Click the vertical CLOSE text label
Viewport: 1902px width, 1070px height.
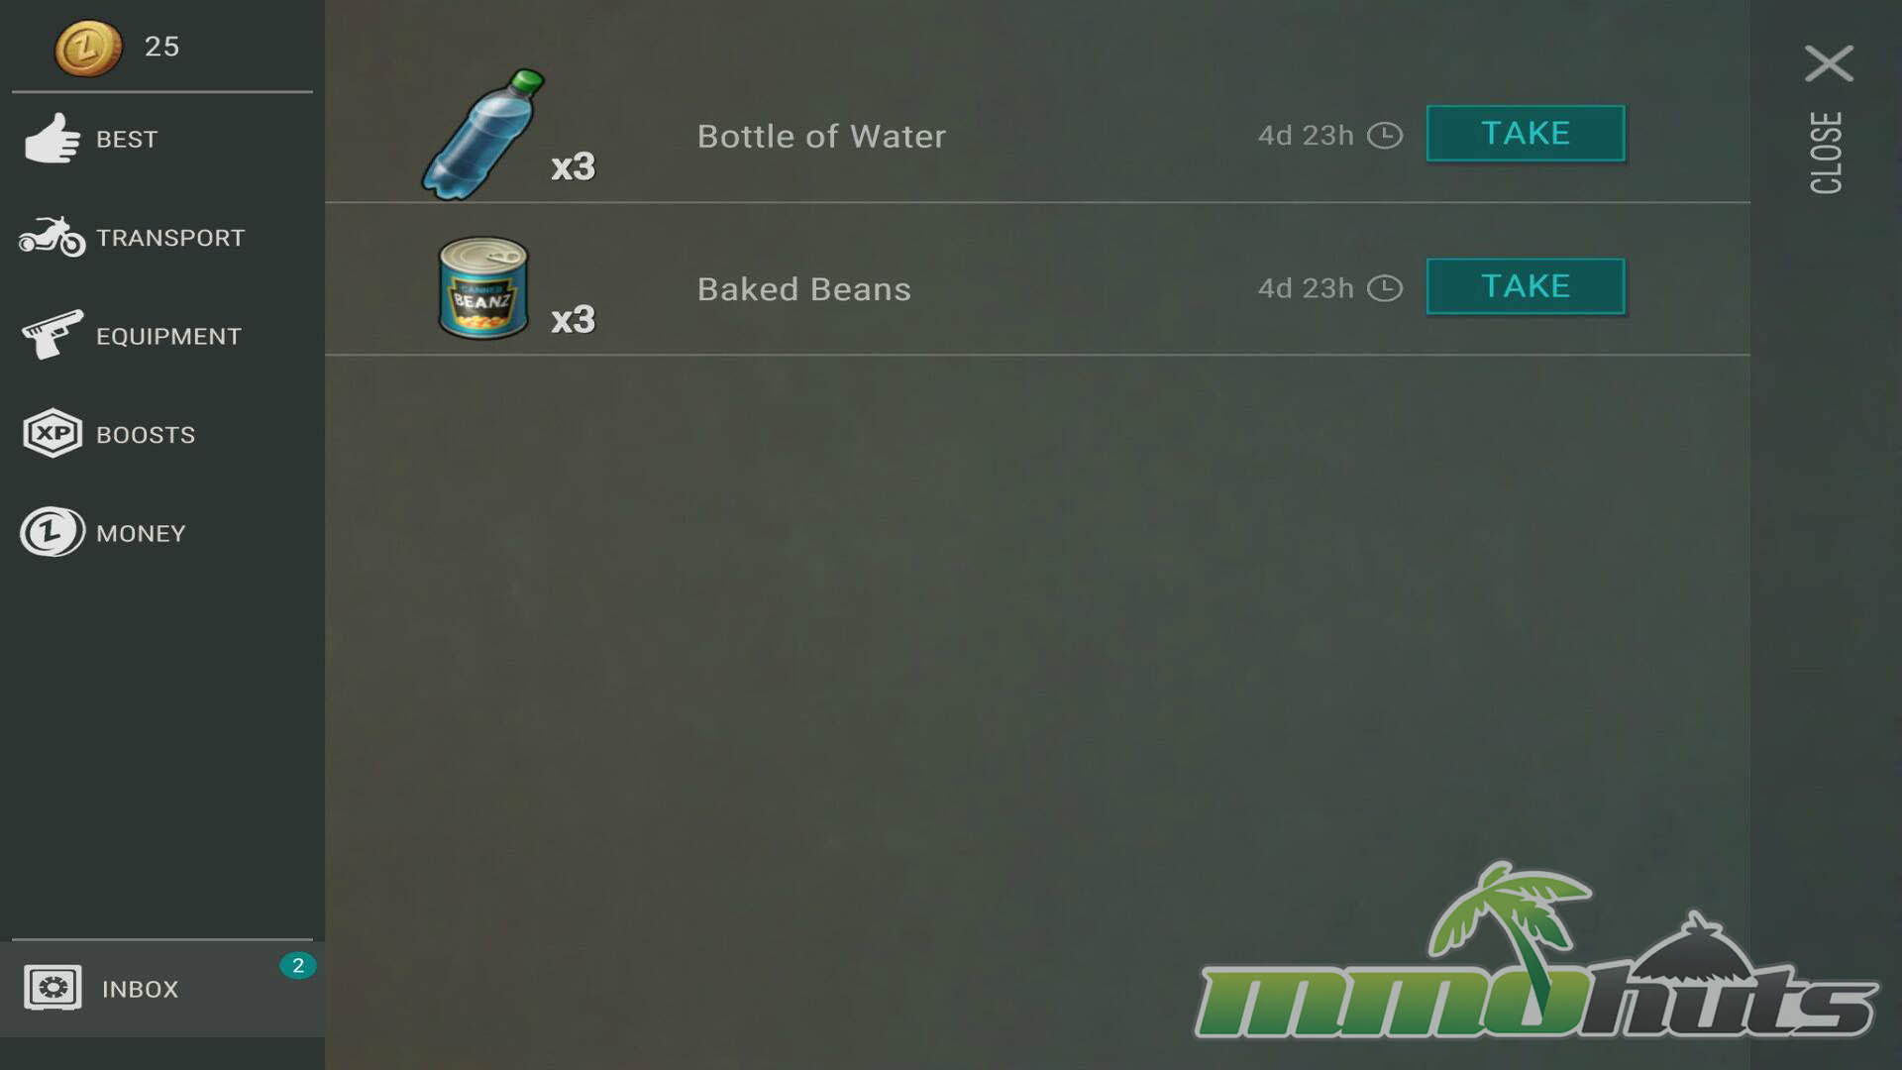(x=1827, y=153)
